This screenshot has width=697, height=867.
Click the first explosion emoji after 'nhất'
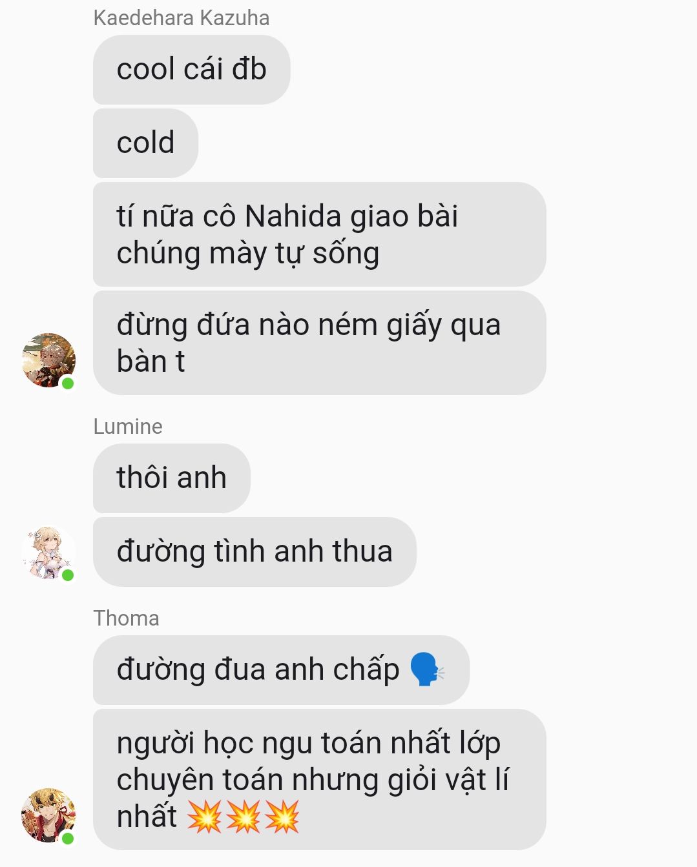pyautogui.click(x=204, y=816)
